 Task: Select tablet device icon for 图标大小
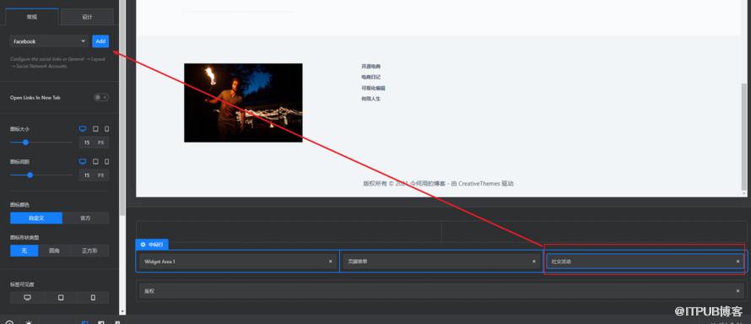[x=95, y=129]
